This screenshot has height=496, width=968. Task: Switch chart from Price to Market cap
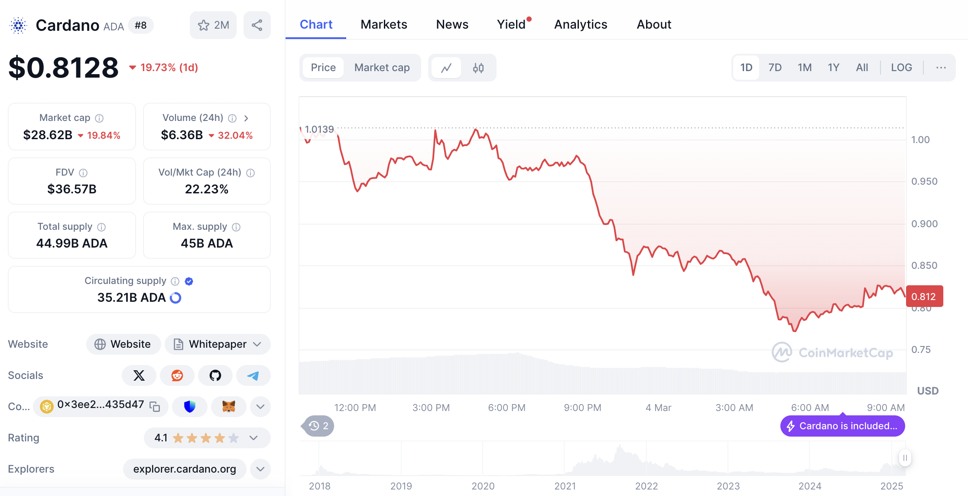(x=382, y=68)
